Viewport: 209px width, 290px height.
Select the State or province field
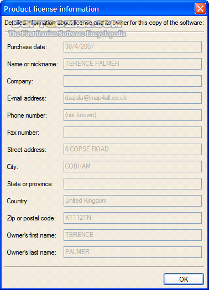pyautogui.click(x=133, y=183)
